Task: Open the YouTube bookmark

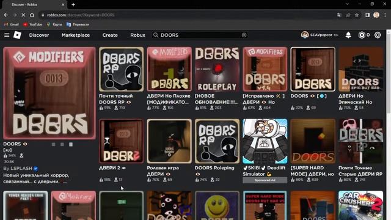Action: (x=32, y=24)
